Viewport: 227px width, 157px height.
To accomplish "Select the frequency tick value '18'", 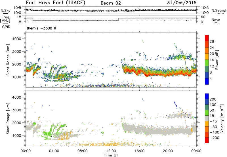I will point(19,17).
